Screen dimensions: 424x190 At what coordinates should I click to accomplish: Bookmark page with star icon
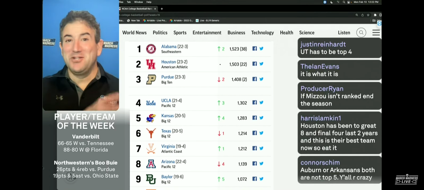(x=368, y=15)
